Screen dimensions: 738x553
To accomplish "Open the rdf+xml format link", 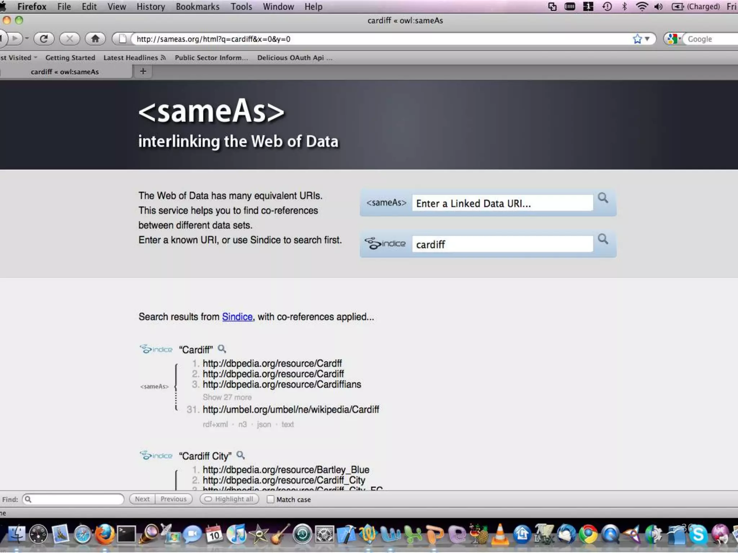I will pos(215,424).
